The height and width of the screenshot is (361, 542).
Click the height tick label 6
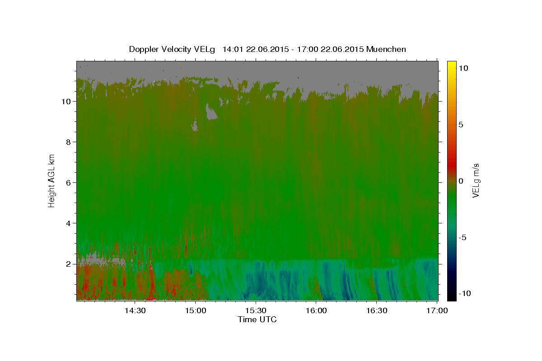68,183
